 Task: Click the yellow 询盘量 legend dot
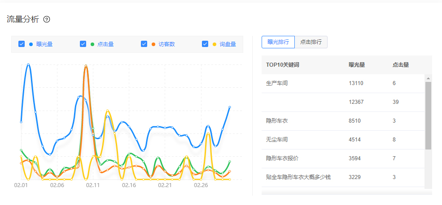(214, 44)
